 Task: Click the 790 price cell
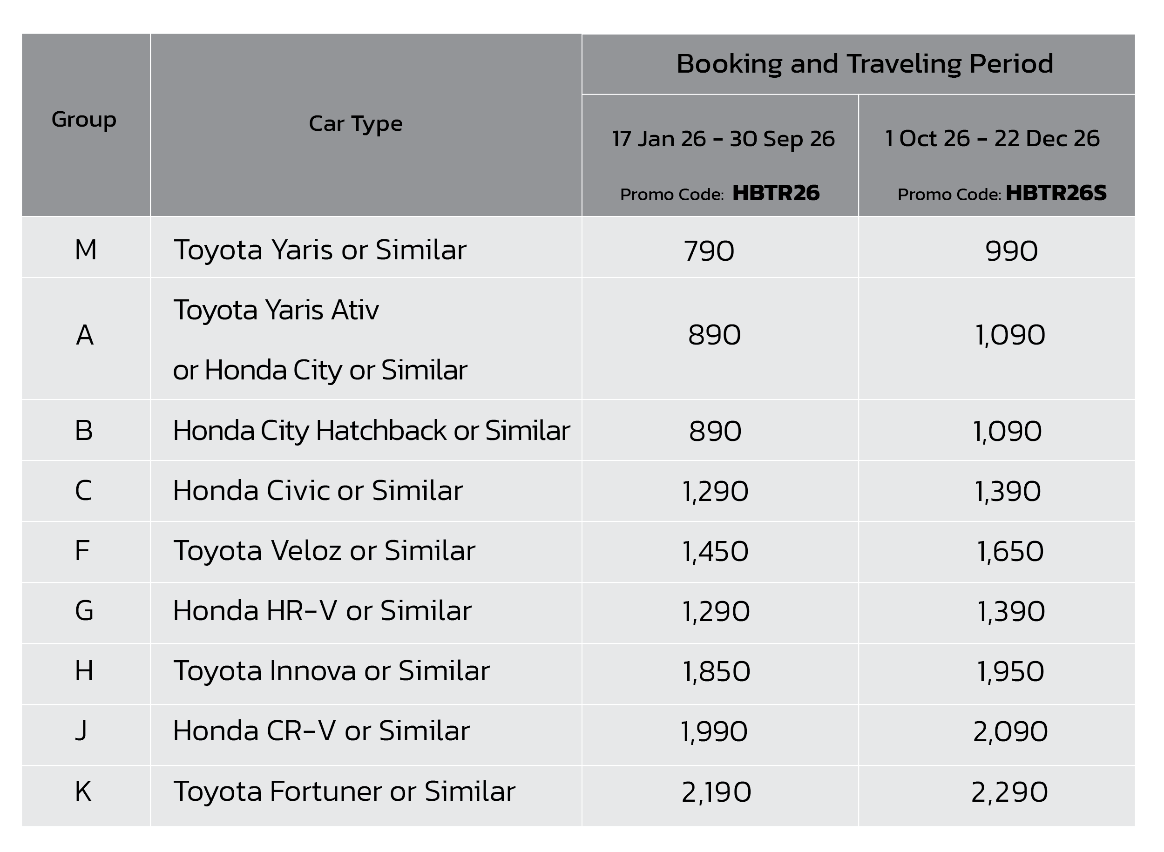[x=709, y=251]
